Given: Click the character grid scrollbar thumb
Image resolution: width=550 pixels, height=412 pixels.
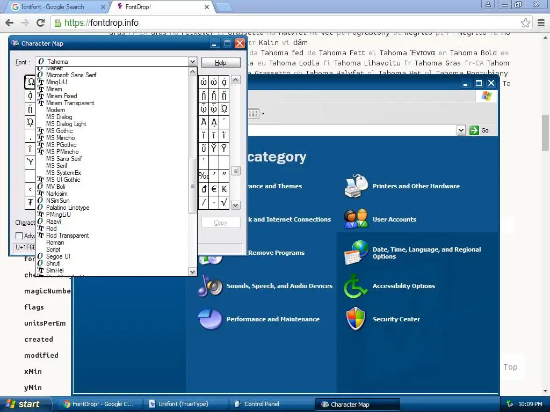Looking at the screenshot, I should pos(236,171).
